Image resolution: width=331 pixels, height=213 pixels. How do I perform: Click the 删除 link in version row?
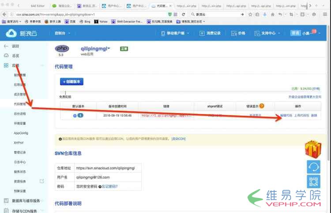click(314, 115)
